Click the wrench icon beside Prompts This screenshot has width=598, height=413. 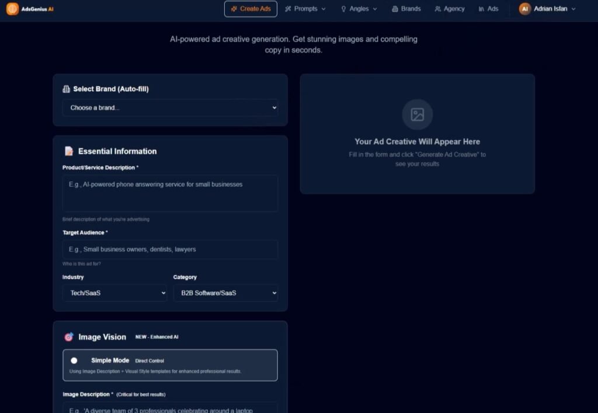(288, 9)
